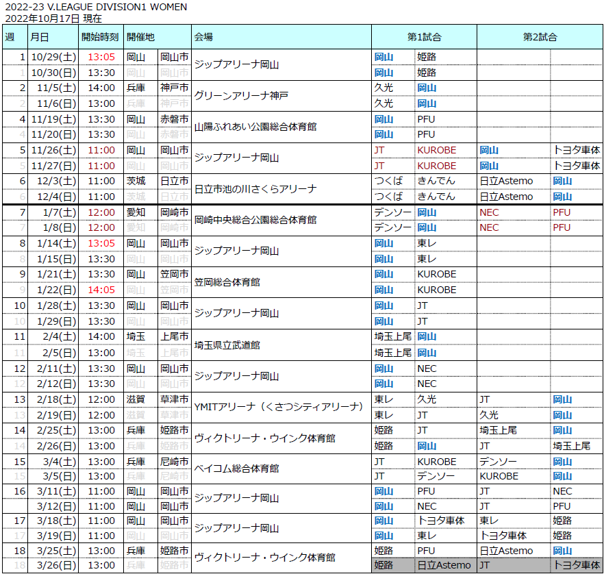Select the date 11/26(土)
The width and height of the screenshot is (604, 574).
(54, 150)
